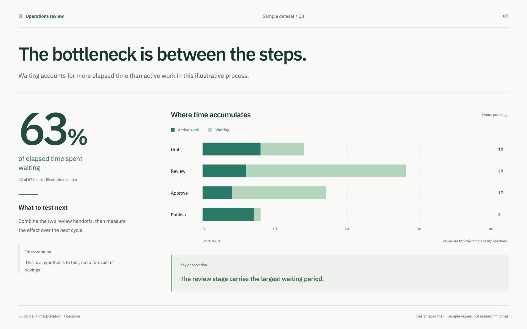Click the Publish row label
527x329 pixels.
pos(178,215)
